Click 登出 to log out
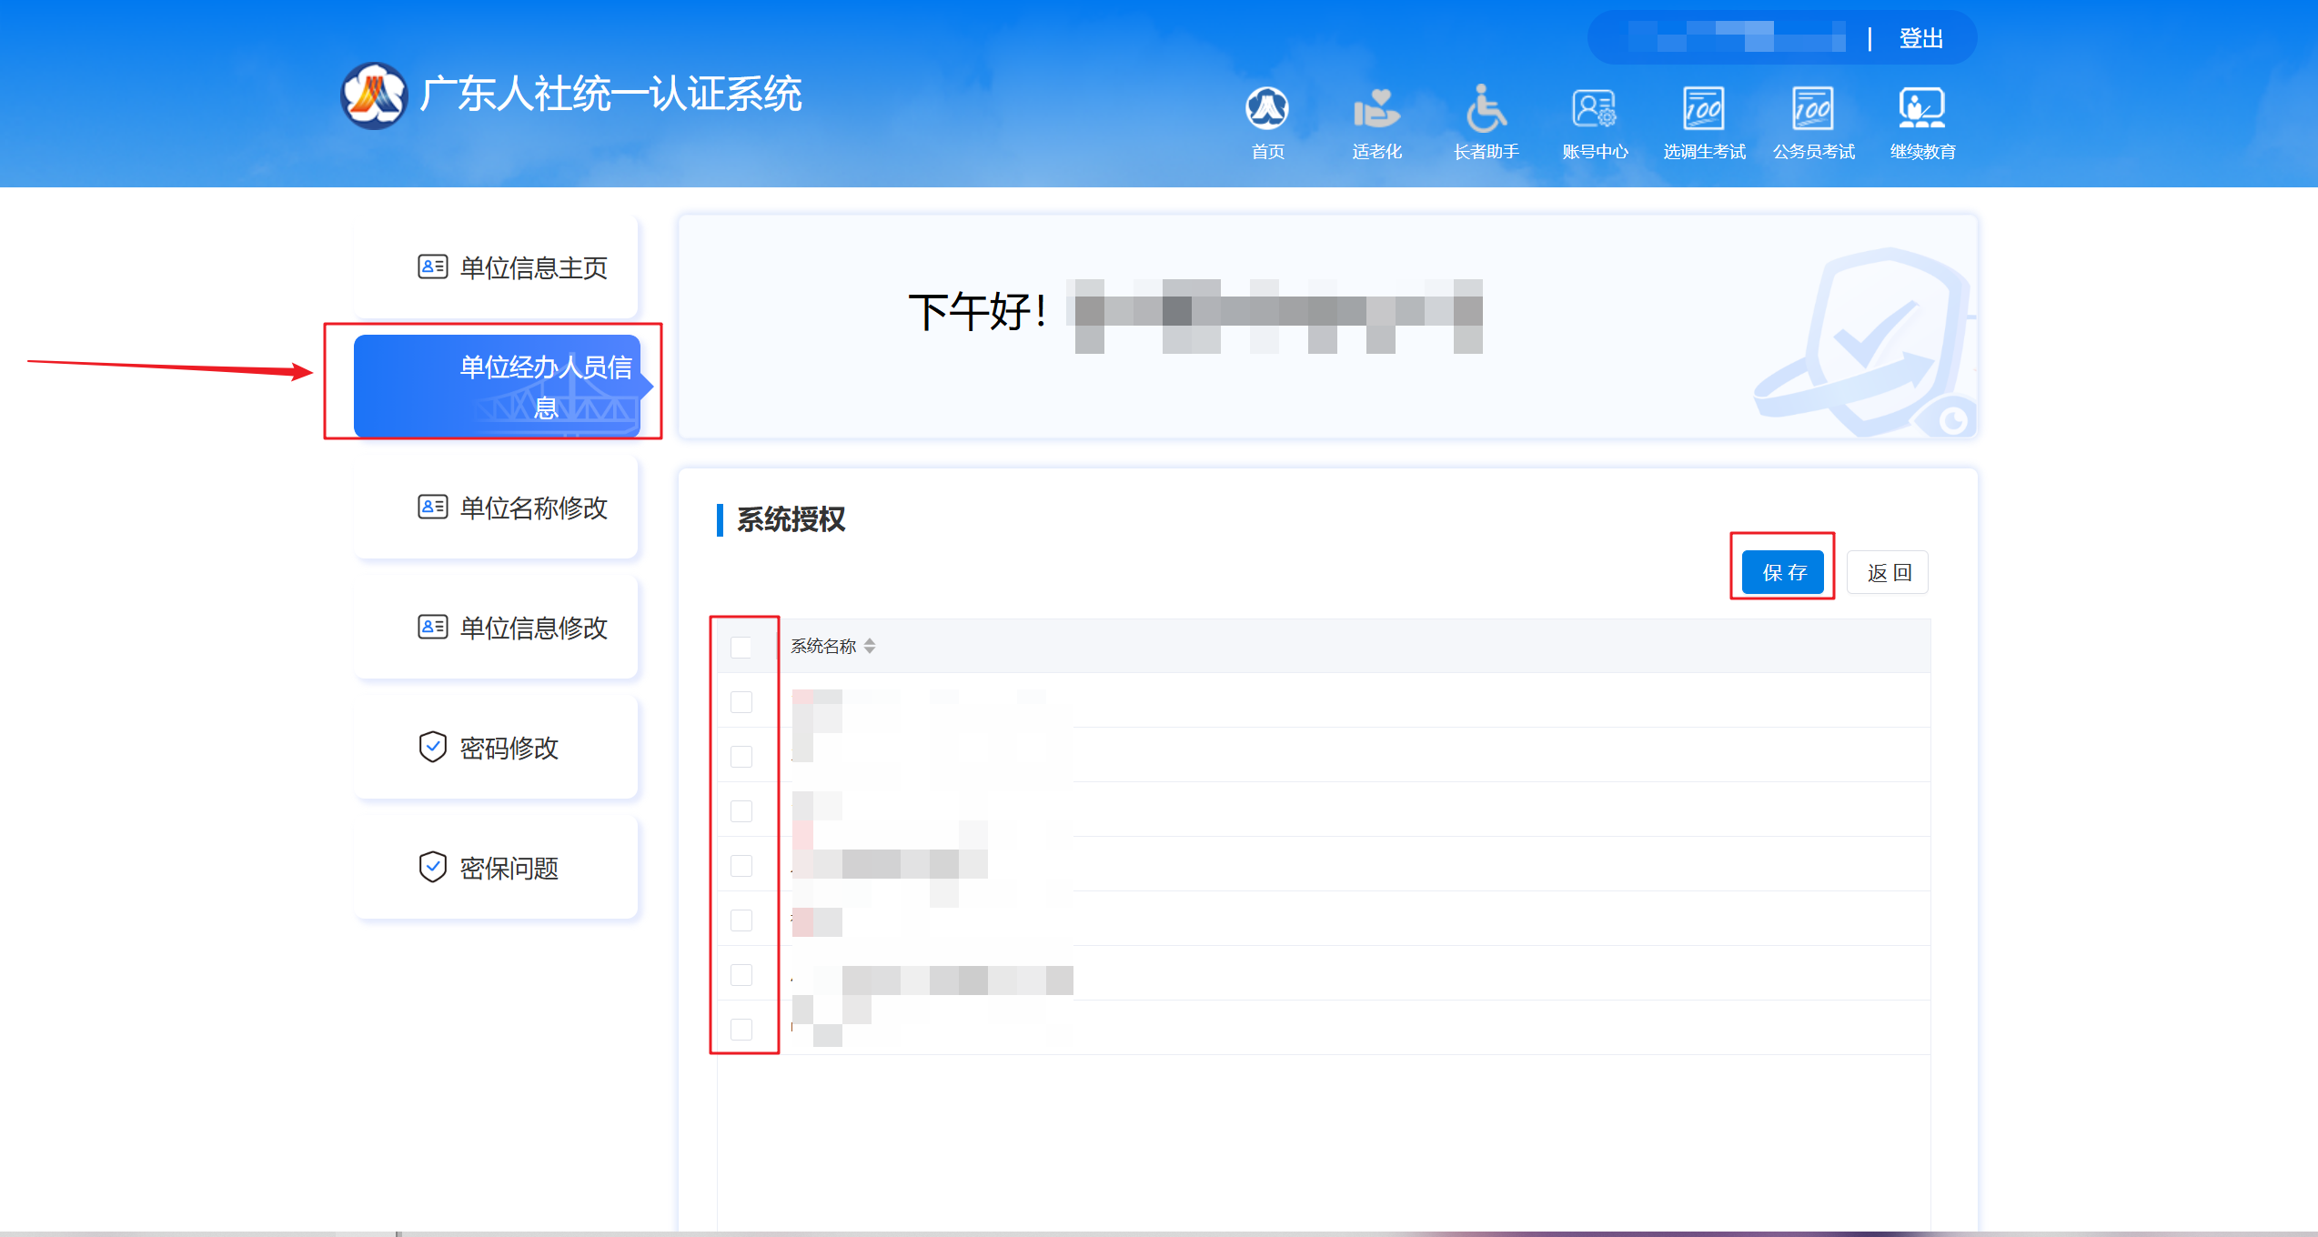The height and width of the screenshot is (1237, 2318). pyautogui.click(x=1920, y=38)
